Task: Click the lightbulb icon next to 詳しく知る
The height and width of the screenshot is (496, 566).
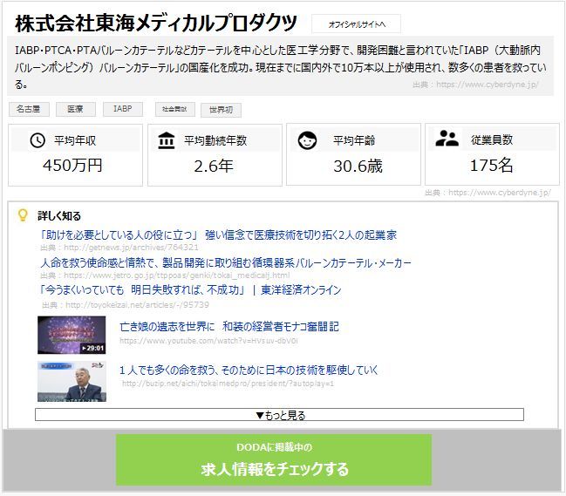Action: tap(23, 215)
